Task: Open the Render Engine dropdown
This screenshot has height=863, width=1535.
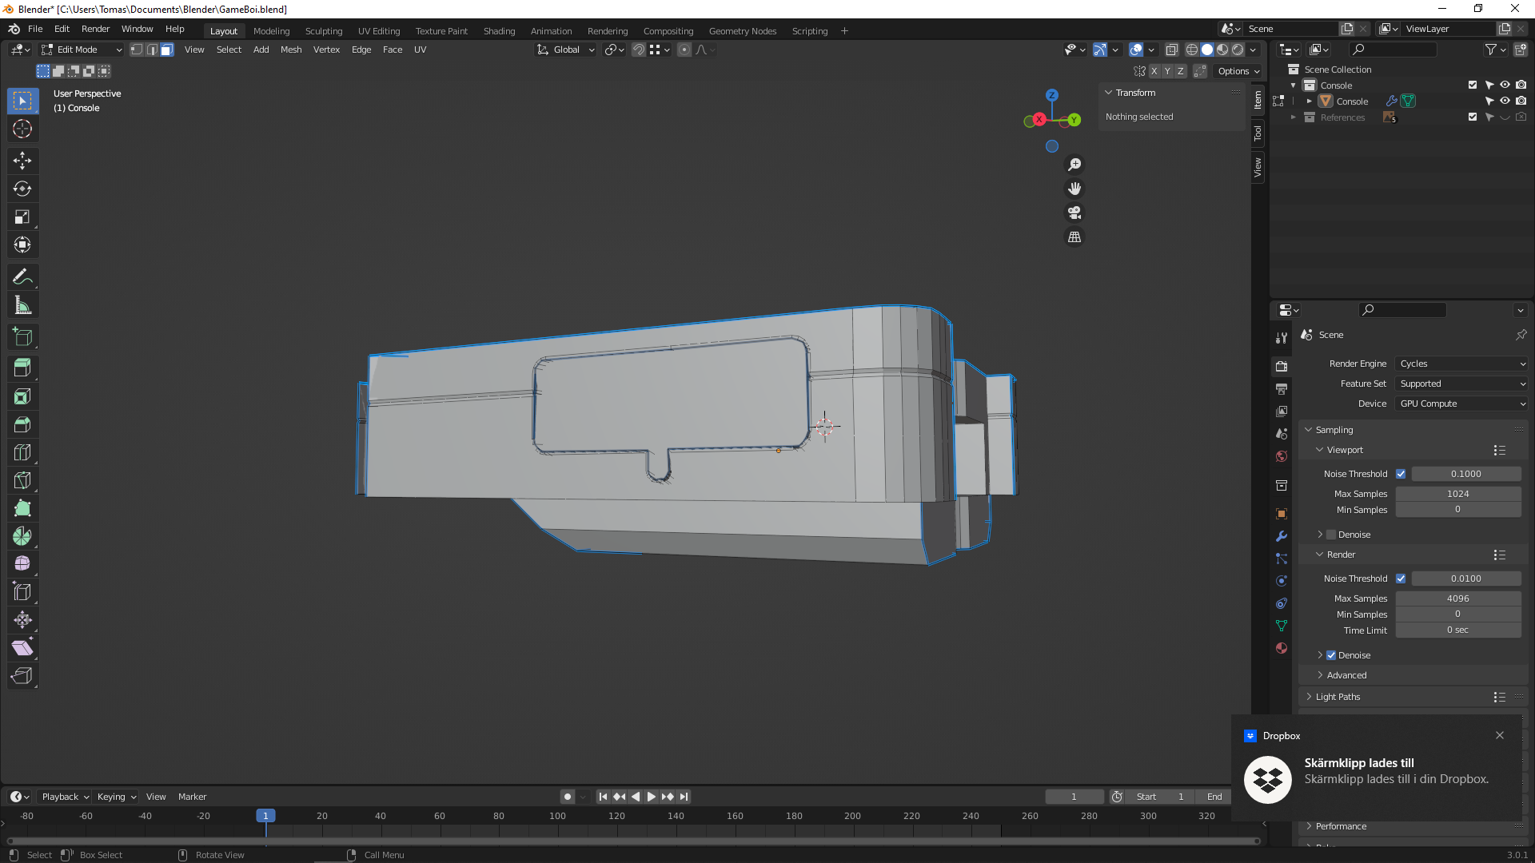Action: (1462, 364)
